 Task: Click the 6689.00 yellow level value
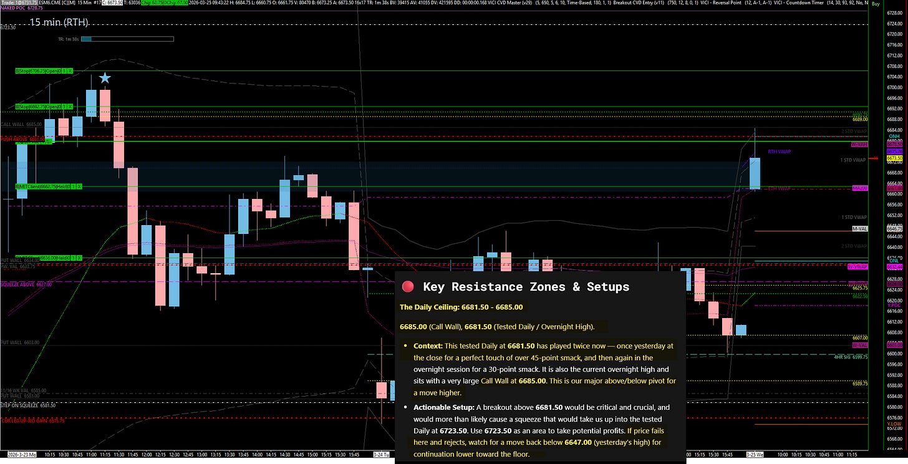point(860,118)
